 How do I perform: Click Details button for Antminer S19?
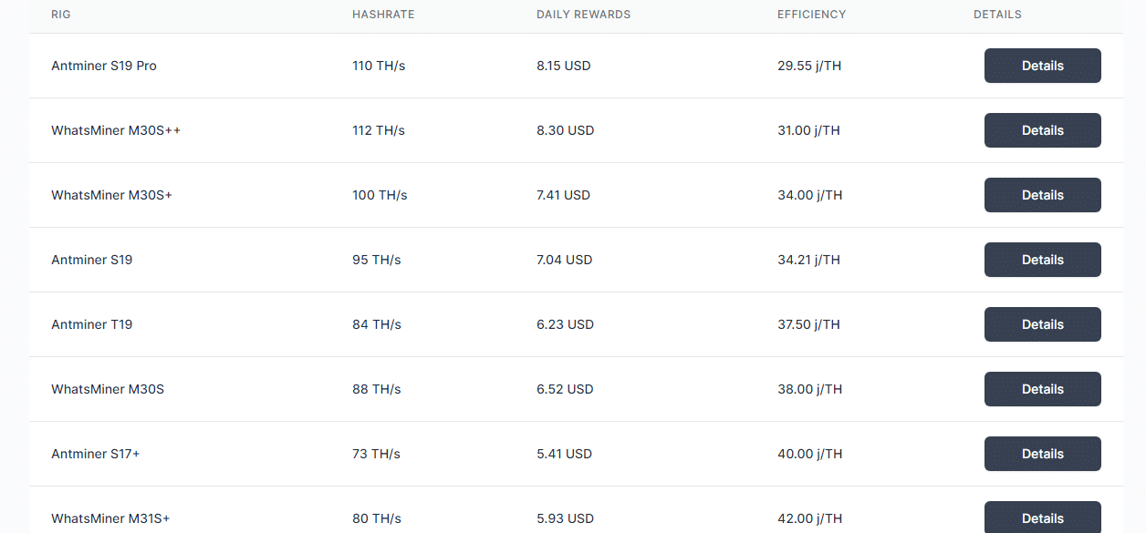tap(1042, 260)
